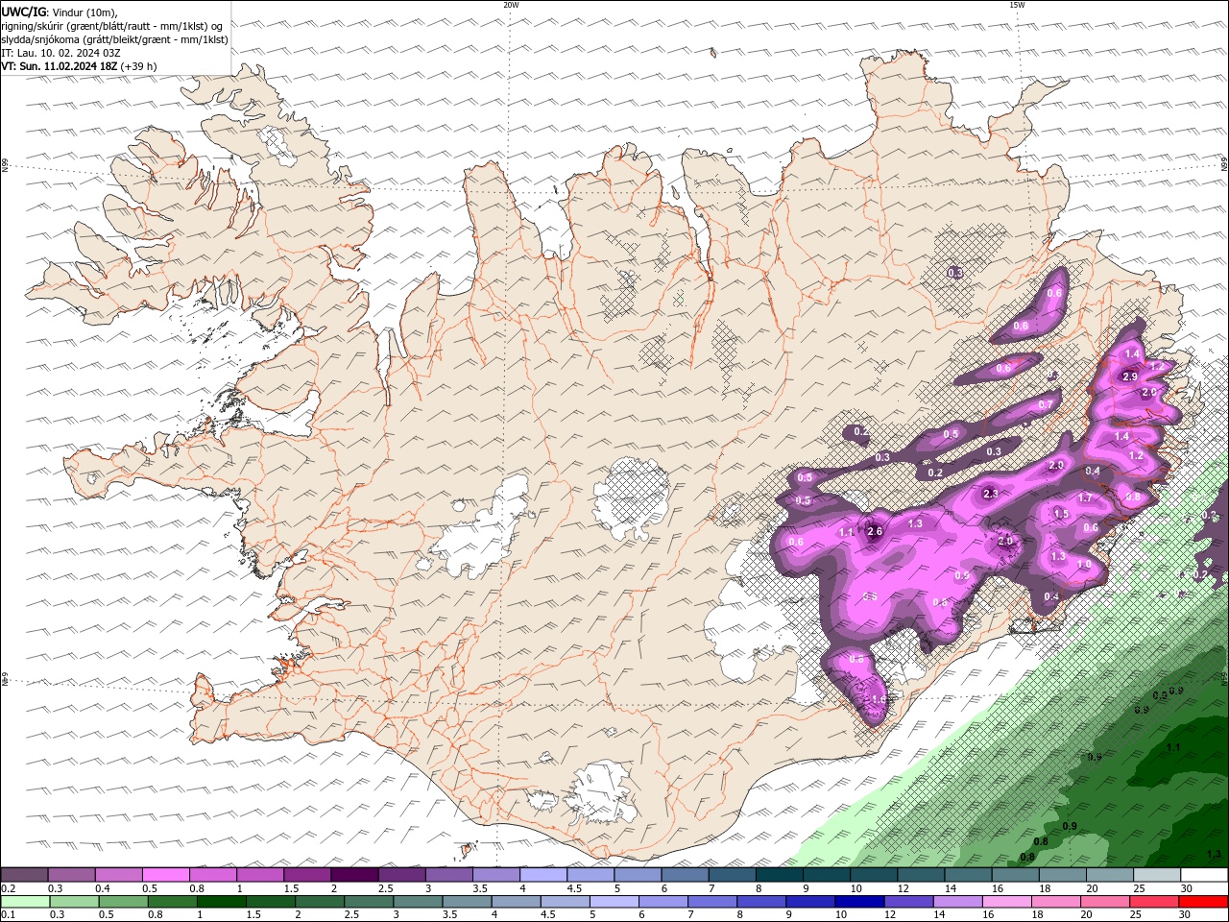Viewport: 1229px width, 922px height.
Task: Select darkest purple snow swatch between 2 and 2.5
Action: click(354, 875)
